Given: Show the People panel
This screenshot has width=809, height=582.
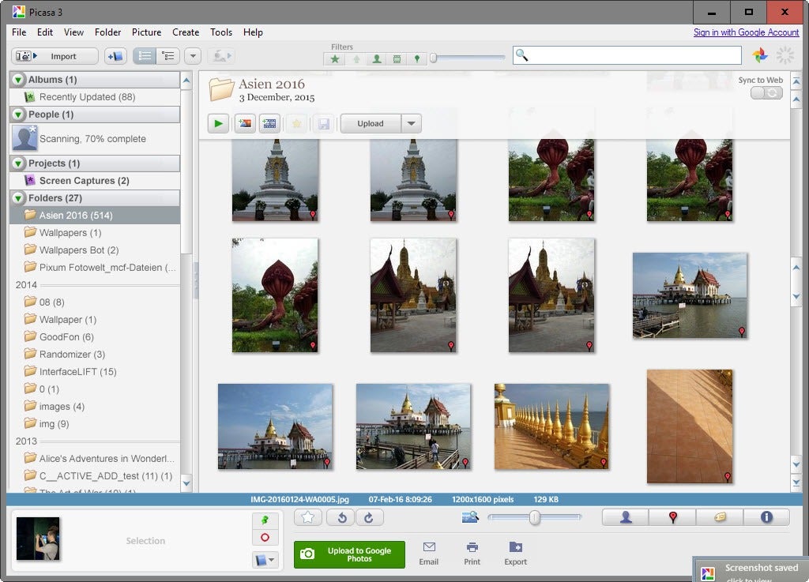Looking at the screenshot, I should click(626, 517).
